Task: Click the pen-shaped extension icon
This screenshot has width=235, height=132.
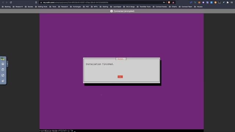Action: click(224, 3)
